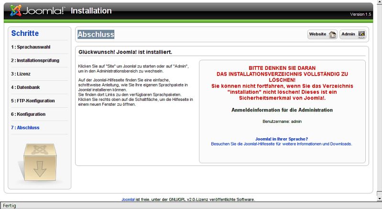The width and height of the screenshot is (382, 209).
Task: Select step 4: Datenbank
Action: click(x=25, y=87)
